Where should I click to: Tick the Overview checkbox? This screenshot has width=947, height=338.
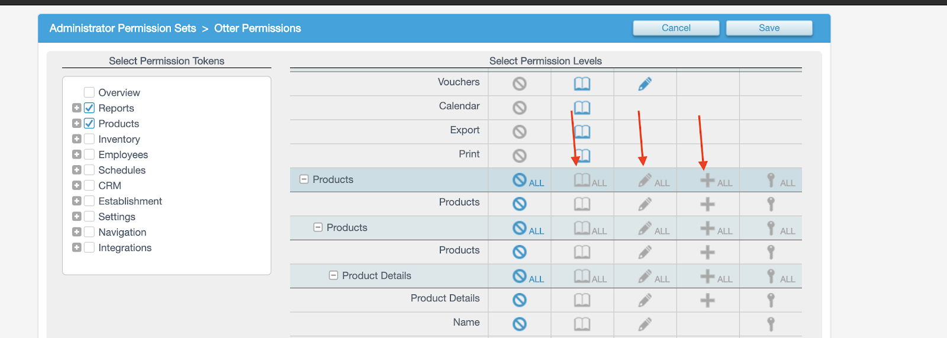tap(89, 92)
